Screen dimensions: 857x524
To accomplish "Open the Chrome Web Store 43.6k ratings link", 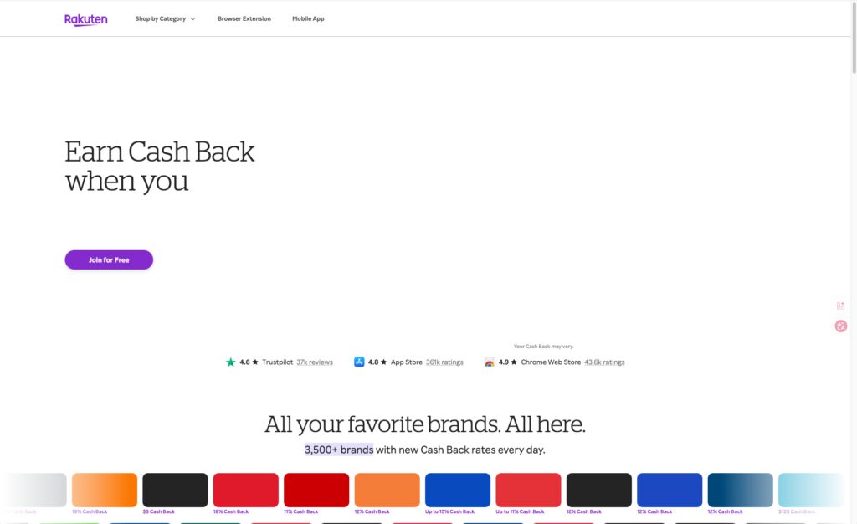I will [x=604, y=362].
